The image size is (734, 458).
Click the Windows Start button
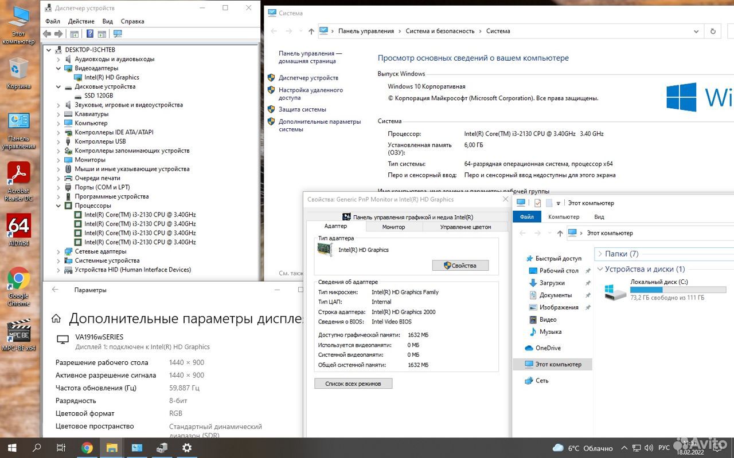pyautogui.click(x=11, y=448)
